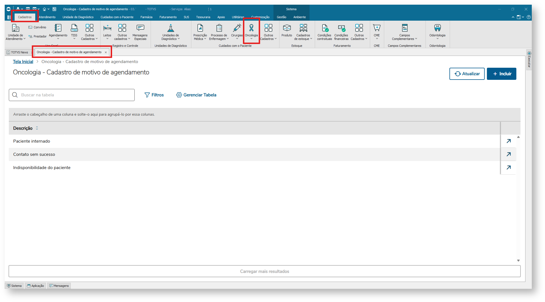The width and height of the screenshot is (545, 302).
Task: Click the Incluir button
Action: (x=501, y=74)
